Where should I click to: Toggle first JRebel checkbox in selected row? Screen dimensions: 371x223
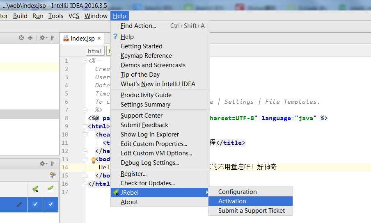(35, 204)
